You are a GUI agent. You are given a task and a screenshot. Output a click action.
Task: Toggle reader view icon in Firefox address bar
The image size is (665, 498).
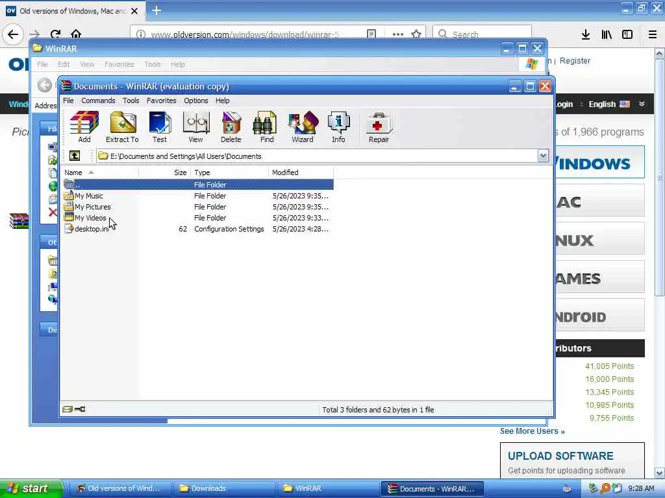(x=371, y=34)
